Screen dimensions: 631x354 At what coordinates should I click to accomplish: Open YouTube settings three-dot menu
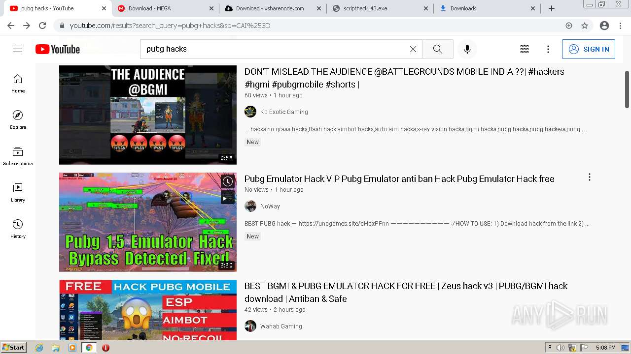point(548,49)
